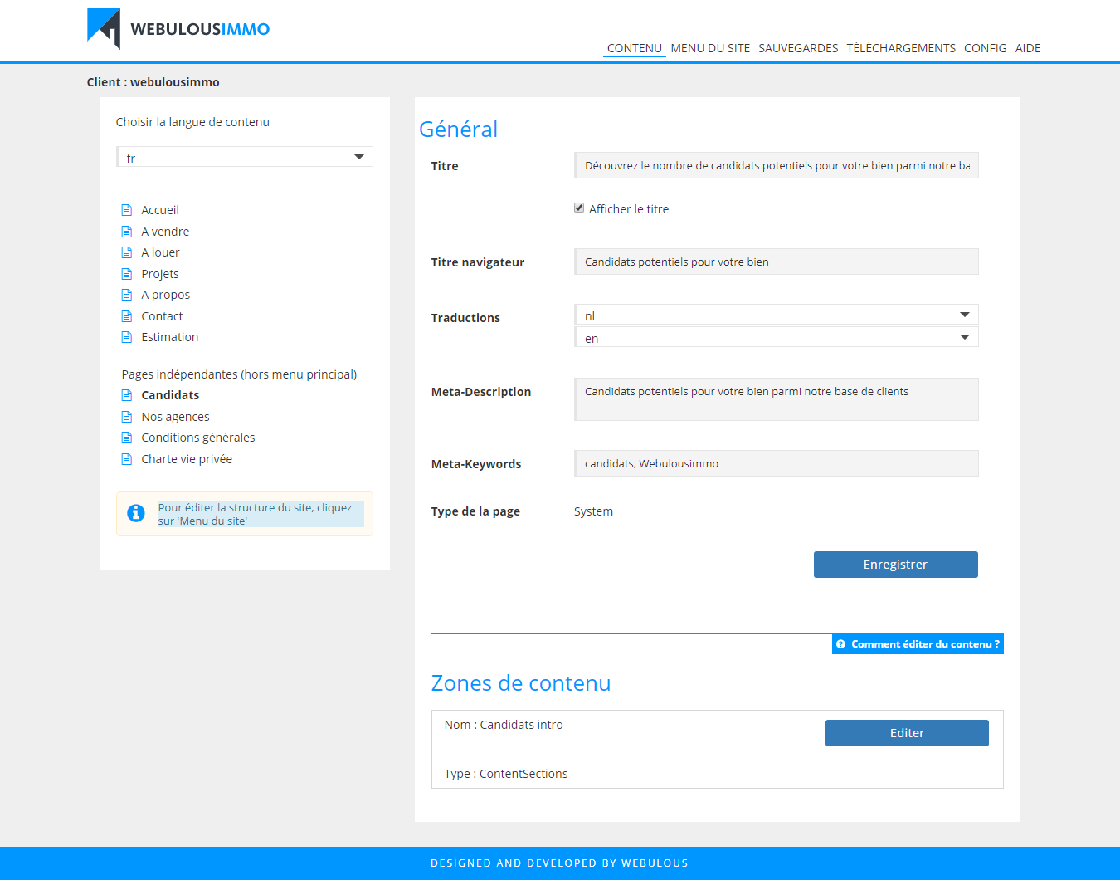Click the blue info circle icon
The height and width of the screenshot is (880, 1120).
point(136,513)
